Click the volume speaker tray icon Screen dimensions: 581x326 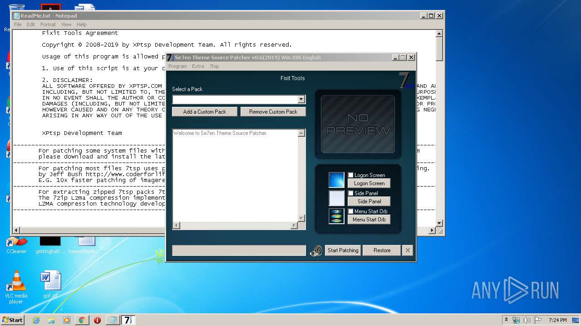coord(527,320)
